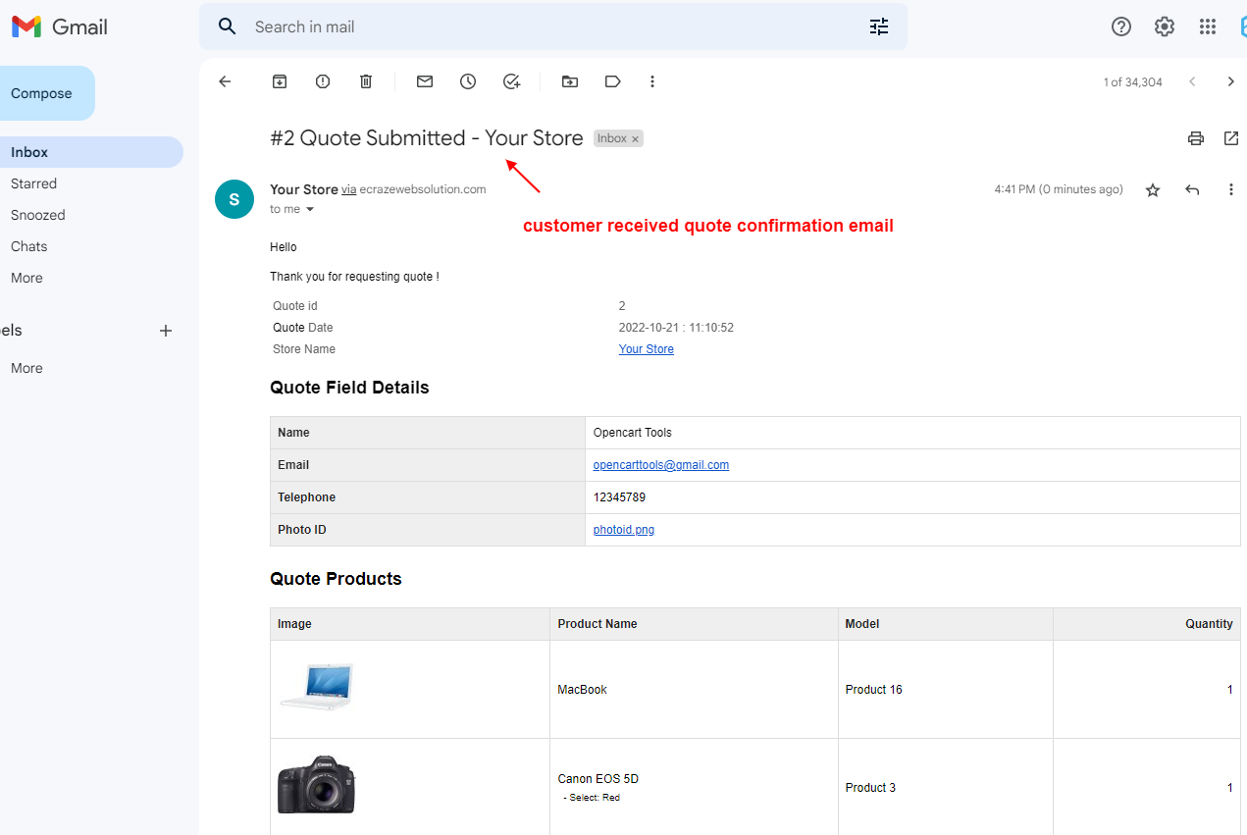The image size is (1247, 835).
Task: Report this email as spam
Action: coord(323,81)
